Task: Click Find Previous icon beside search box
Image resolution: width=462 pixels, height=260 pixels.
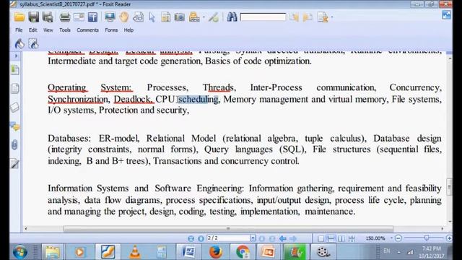Action: pyautogui.click(x=294, y=17)
